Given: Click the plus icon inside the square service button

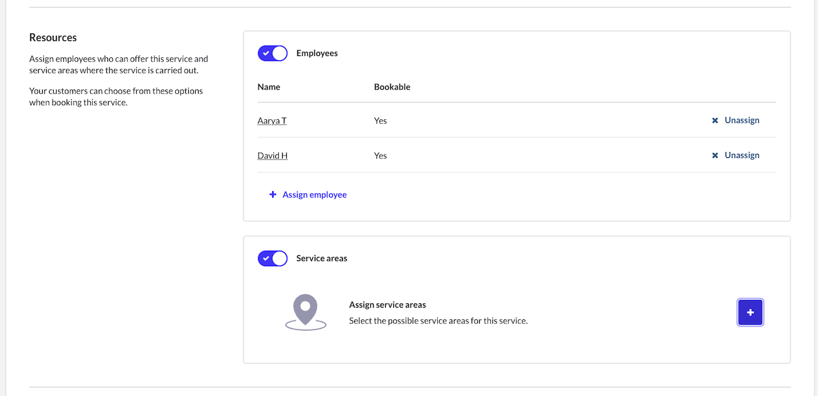Looking at the screenshot, I should coord(750,312).
